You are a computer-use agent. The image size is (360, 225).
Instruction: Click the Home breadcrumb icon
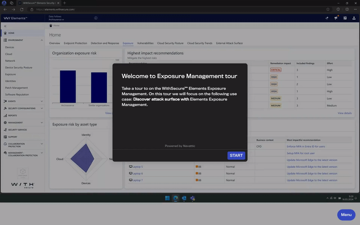(51, 26)
